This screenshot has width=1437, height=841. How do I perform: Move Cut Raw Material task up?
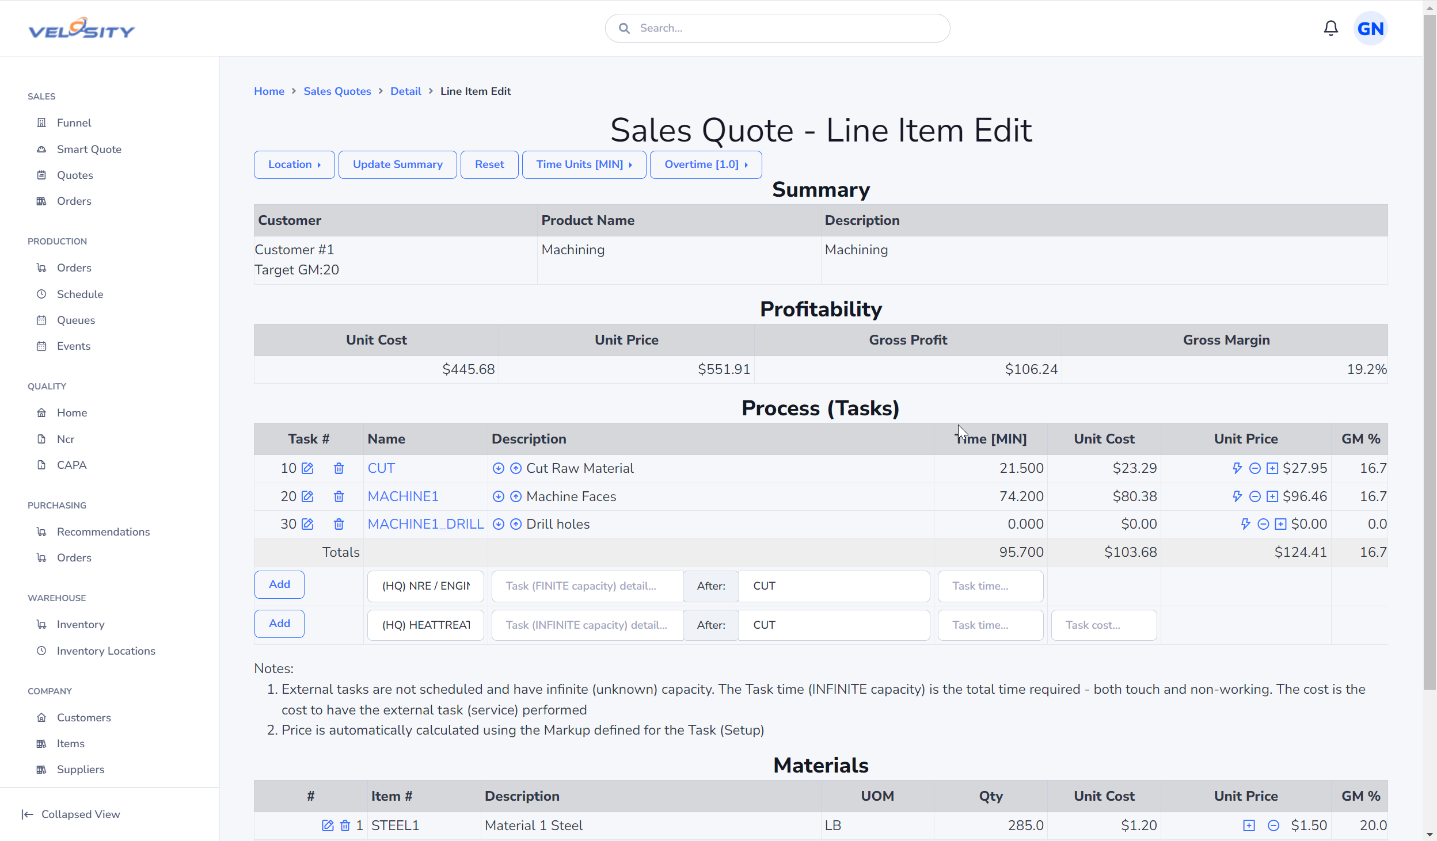516,468
